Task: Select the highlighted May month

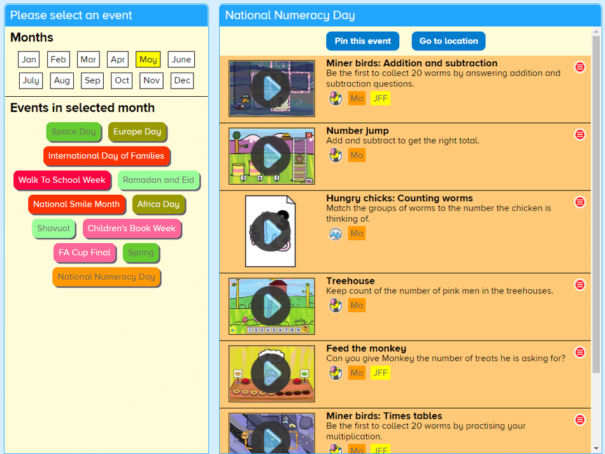Action: (x=148, y=59)
